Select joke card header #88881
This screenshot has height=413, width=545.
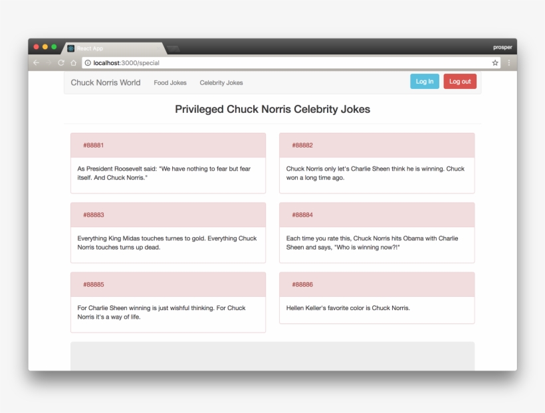click(x=167, y=145)
